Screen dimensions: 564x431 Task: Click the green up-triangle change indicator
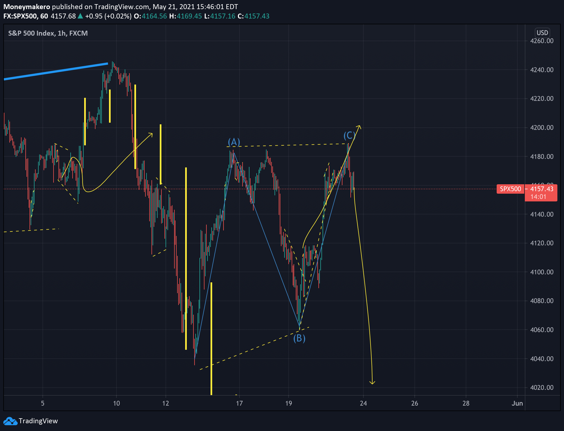tap(80, 16)
